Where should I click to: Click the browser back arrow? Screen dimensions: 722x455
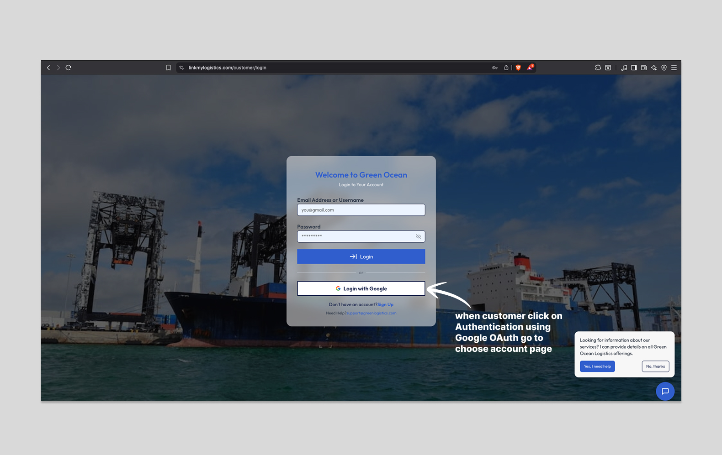pos(48,68)
